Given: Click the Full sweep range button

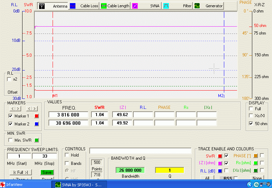Looking at the screenshot, I should click(x=20, y=172).
